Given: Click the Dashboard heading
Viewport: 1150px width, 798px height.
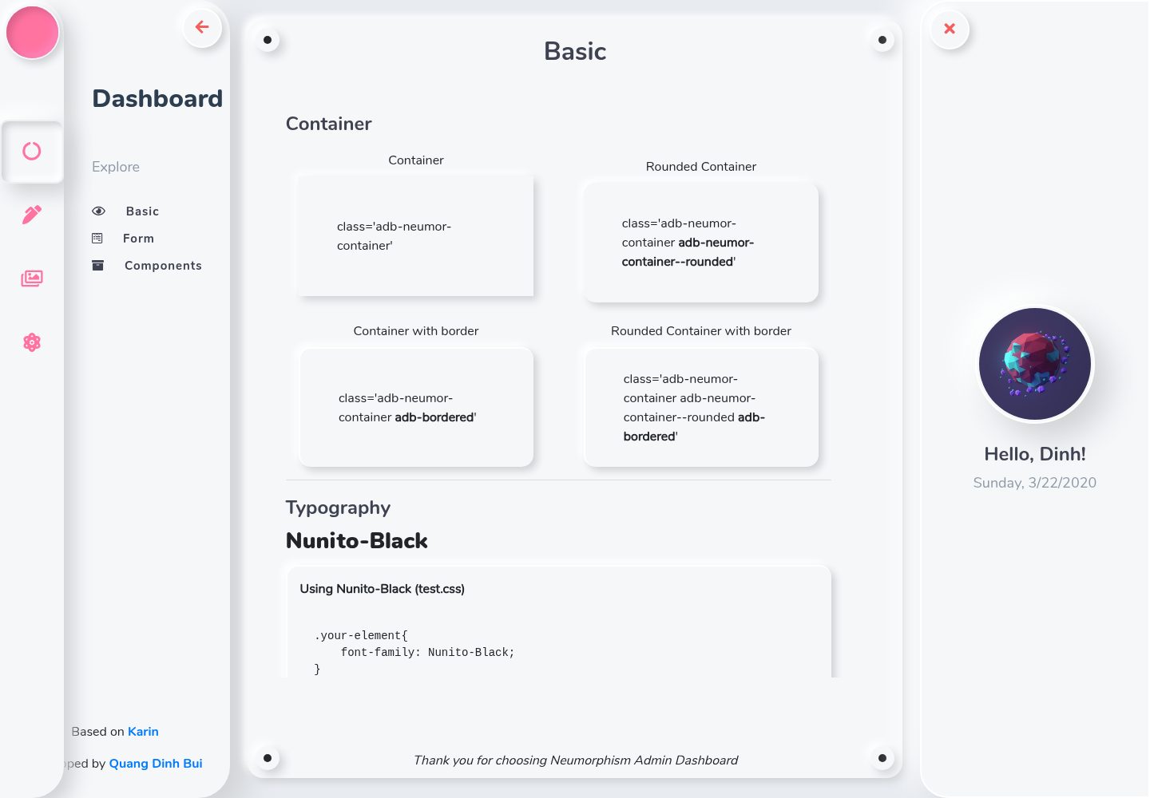Looking at the screenshot, I should coord(157,99).
